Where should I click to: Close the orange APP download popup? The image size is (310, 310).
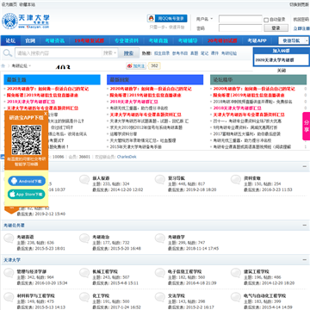point(46,114)
